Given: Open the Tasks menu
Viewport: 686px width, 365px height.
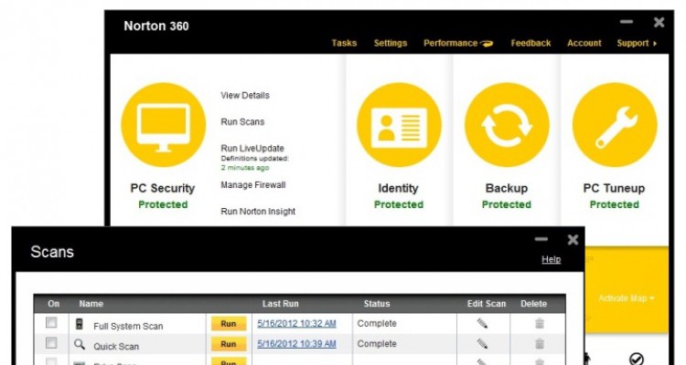Looking at the screenshot, I should coord(344,43).
